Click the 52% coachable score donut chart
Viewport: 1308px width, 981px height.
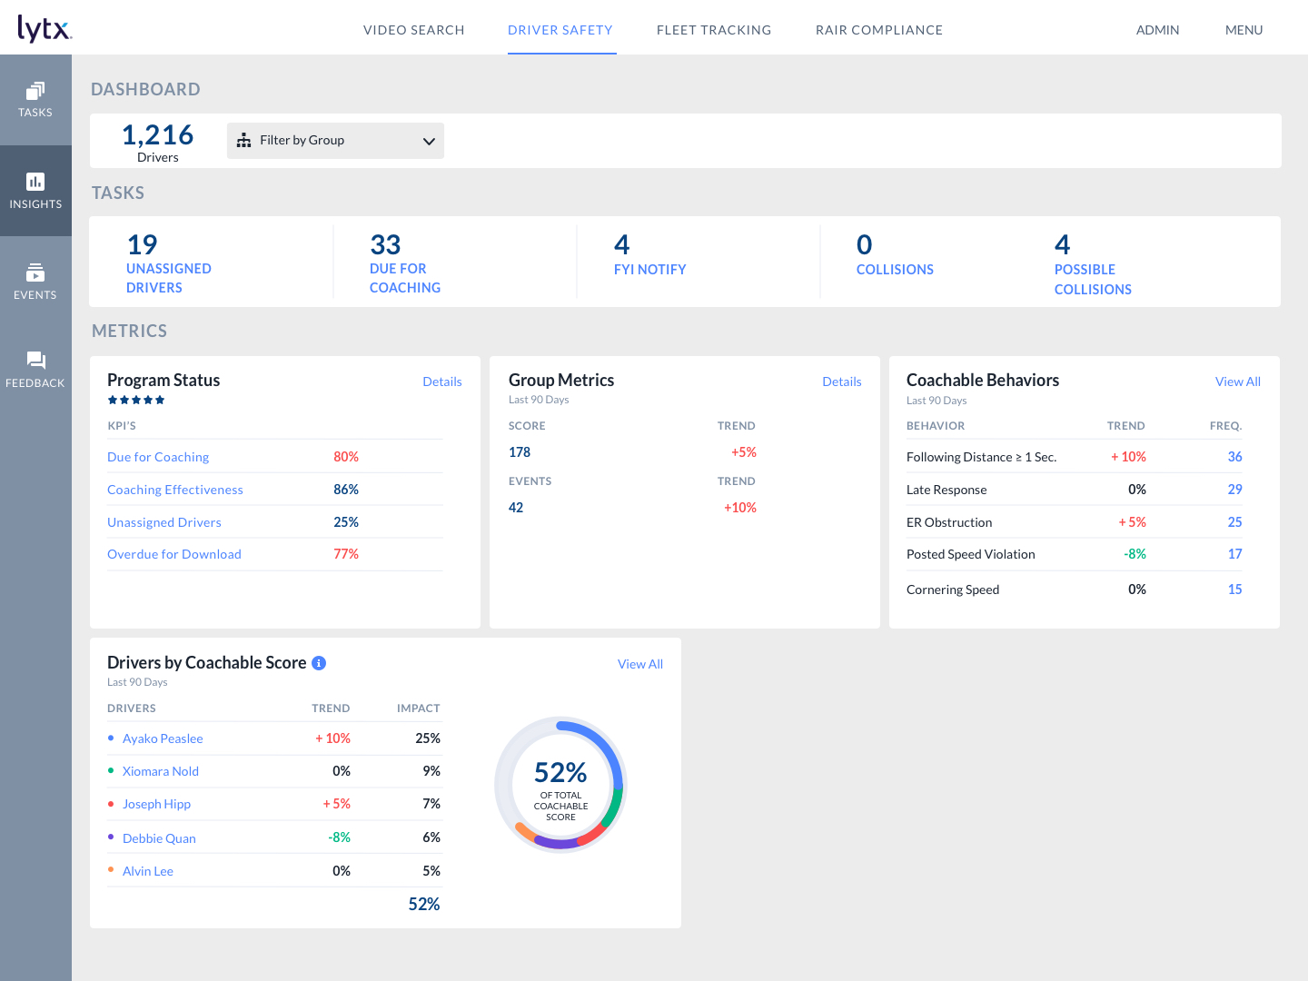(x=560, y=784)
